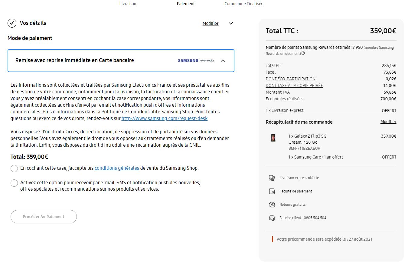The width and height of the screenshot is (415, 264).
Task: Open the conditions générales link
Action: [117, 168]
